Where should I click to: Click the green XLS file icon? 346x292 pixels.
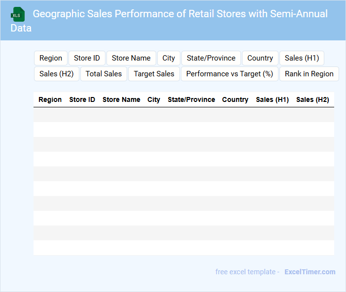click(18, 14)
